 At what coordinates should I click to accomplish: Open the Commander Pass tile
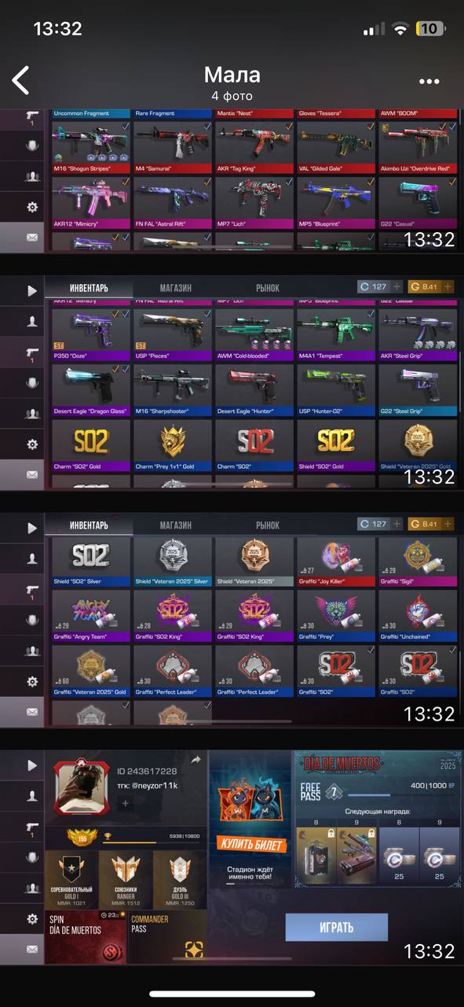[x=167, y=937]
